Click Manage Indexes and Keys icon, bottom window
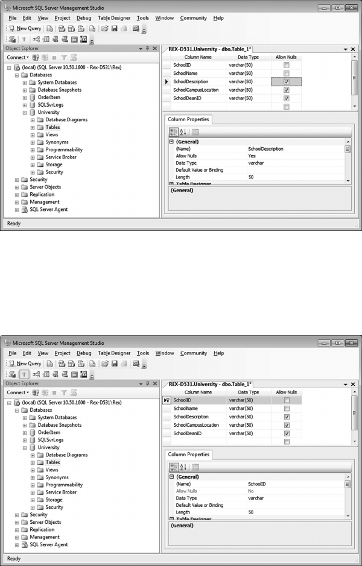Viewport: 362px width, 566px height. click(x=46, y=374)
